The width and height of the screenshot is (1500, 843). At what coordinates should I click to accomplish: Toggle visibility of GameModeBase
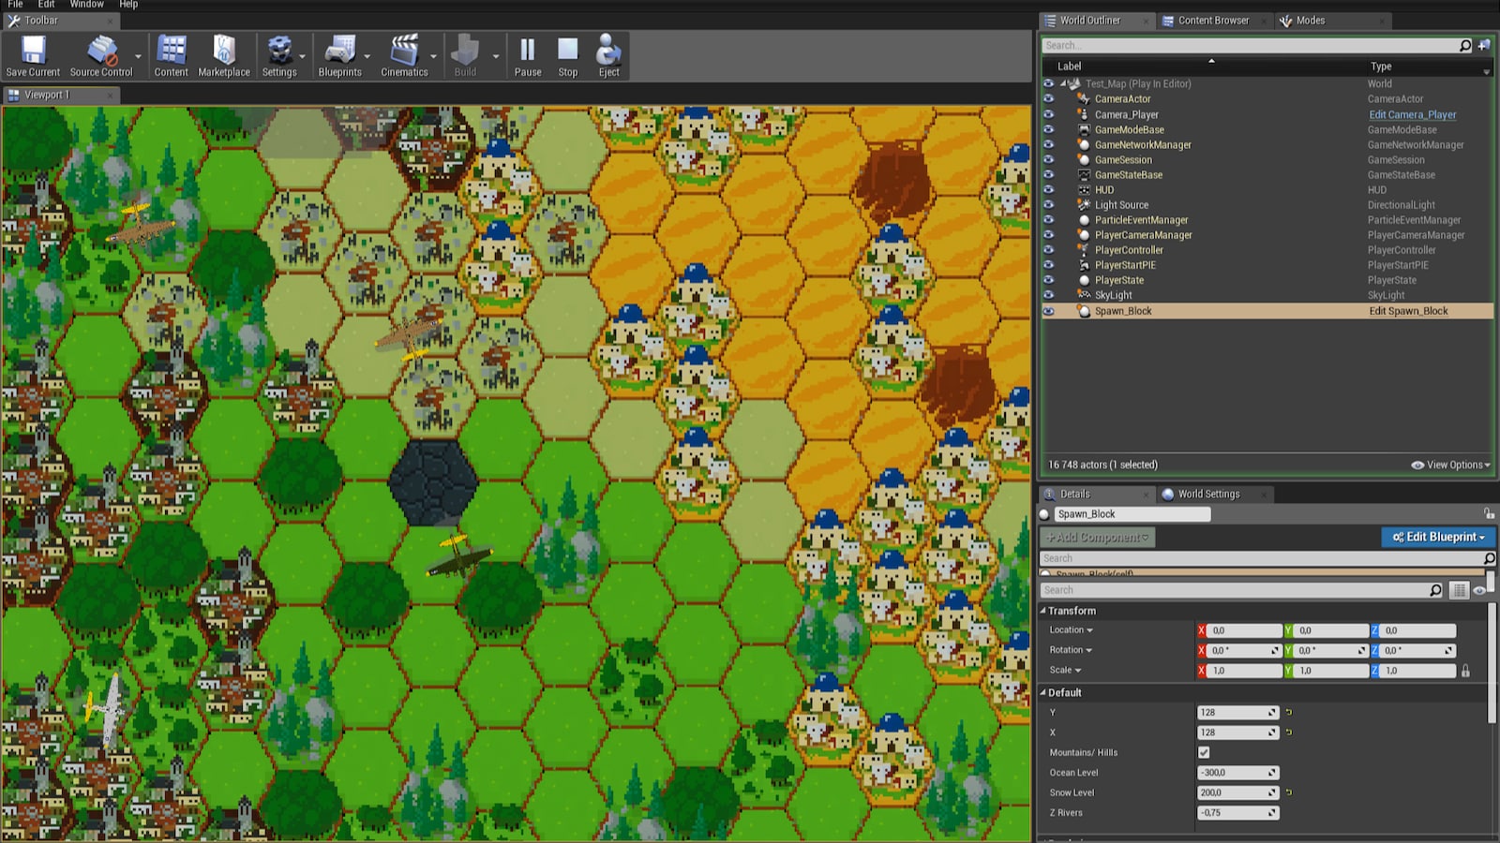(x=1048, y=129)
